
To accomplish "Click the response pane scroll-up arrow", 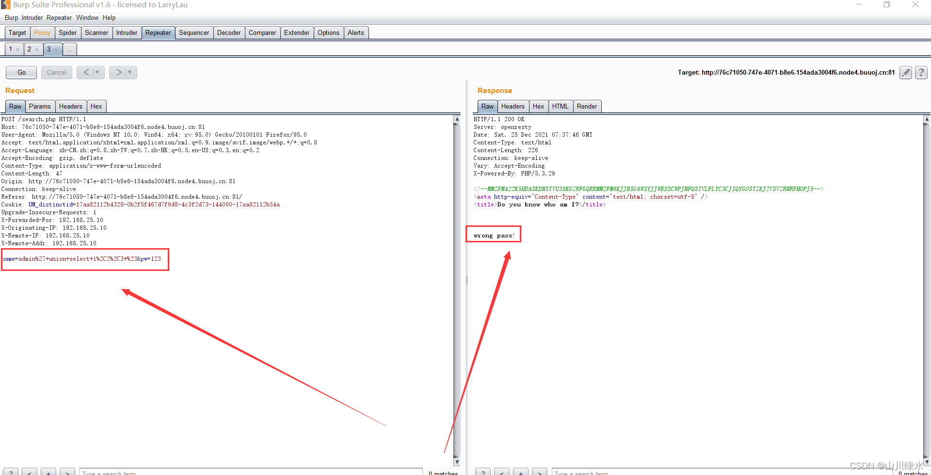I will coord(927,119).
